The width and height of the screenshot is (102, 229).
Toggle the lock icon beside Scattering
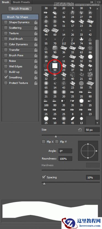click(x=36, y=28)
